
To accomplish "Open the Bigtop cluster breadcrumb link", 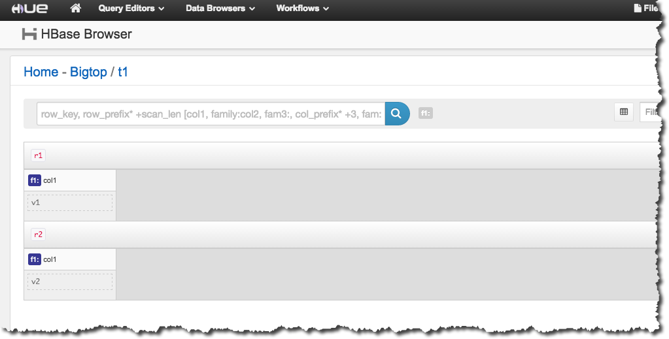I will [88, 72].
